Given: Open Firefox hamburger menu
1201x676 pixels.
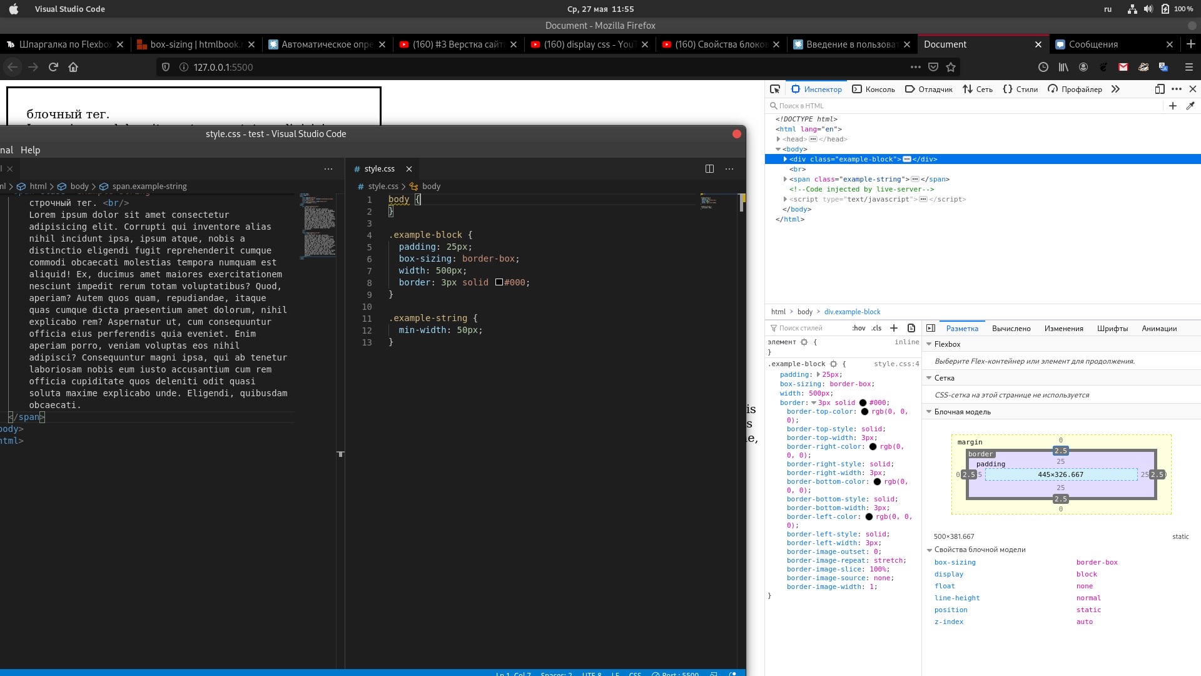Looking at the screenshot, I should 1189,67.
